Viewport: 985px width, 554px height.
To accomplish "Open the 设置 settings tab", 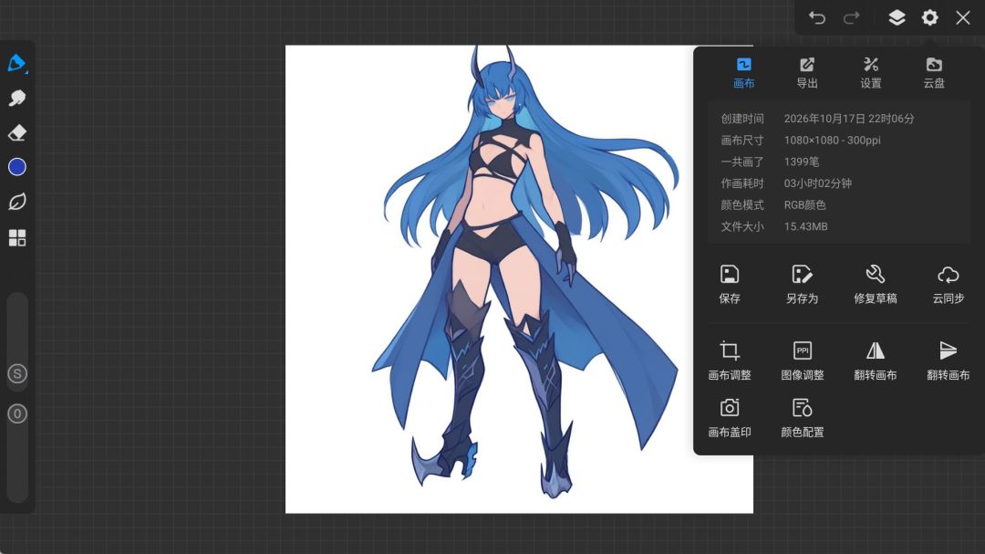I will [x=871, y=73].
